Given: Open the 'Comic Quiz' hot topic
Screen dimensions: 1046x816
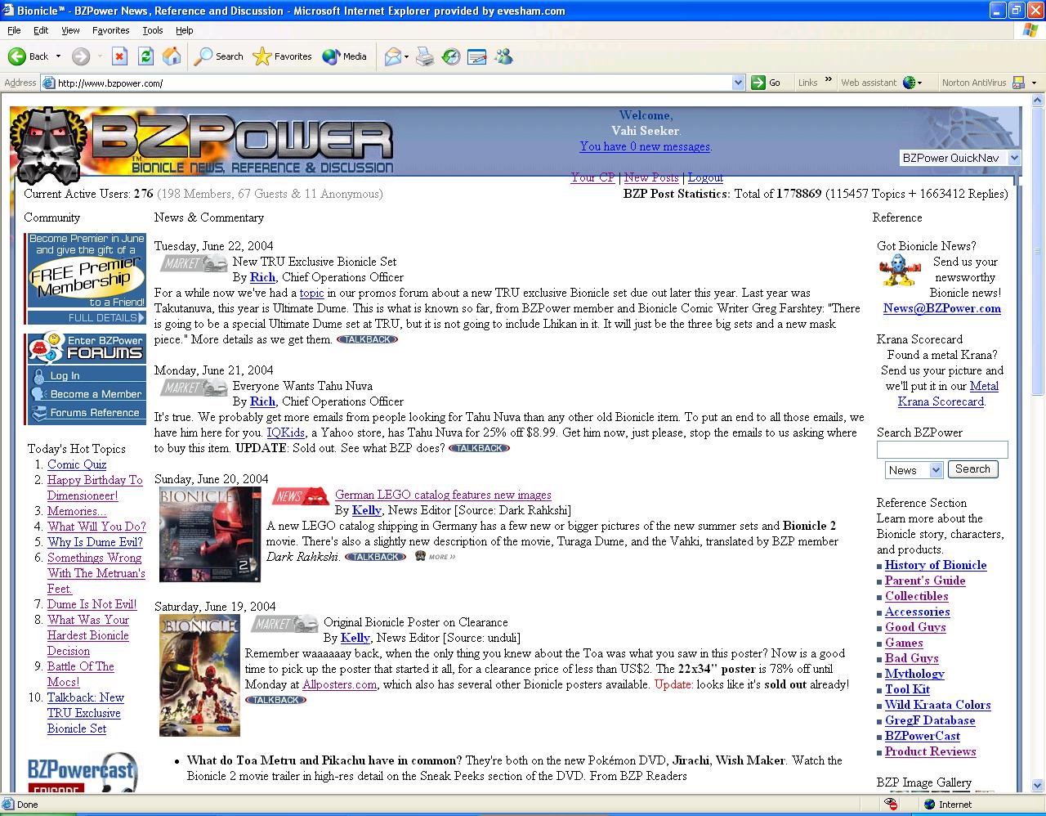Looking at the screenshot, I should 77,464.
